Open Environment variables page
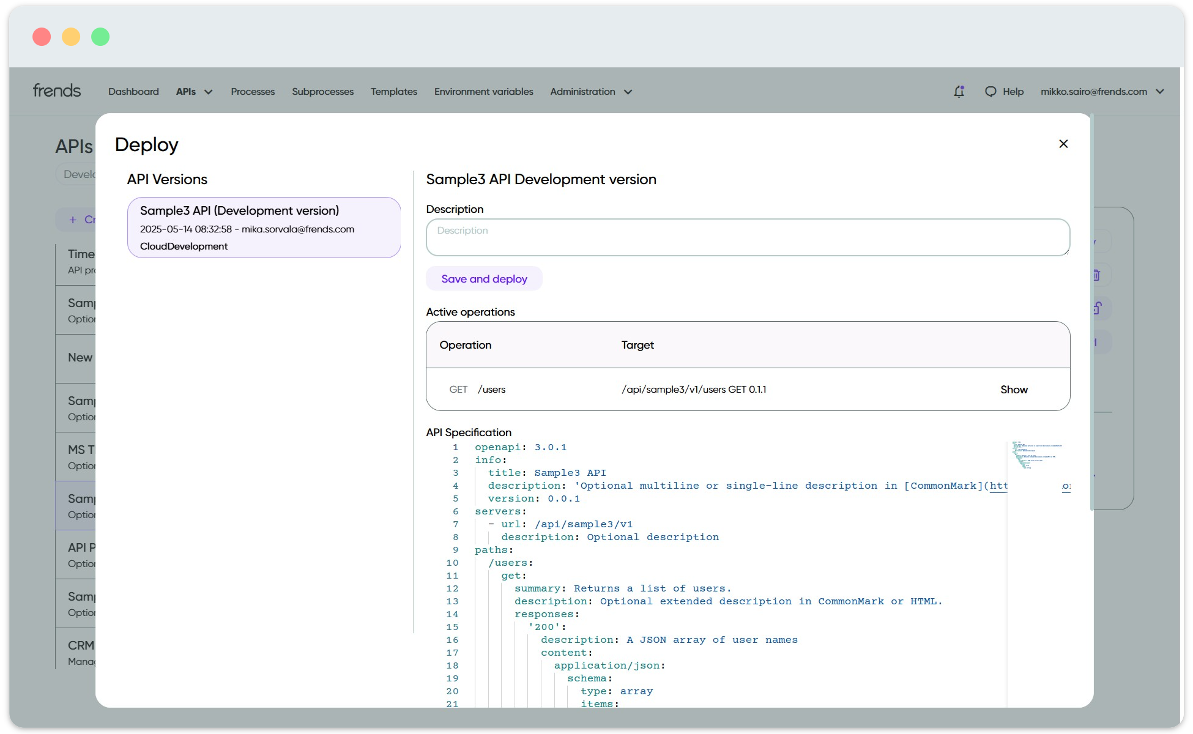 [x=483, y=92]
